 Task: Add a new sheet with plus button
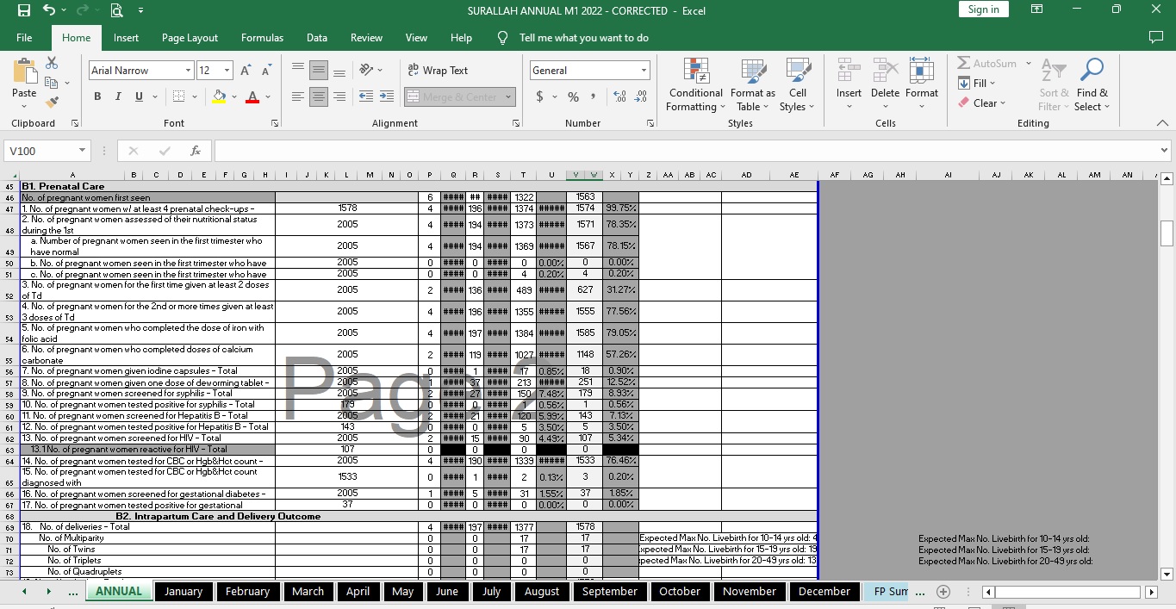pyautogui.click(x=943, y=592)
